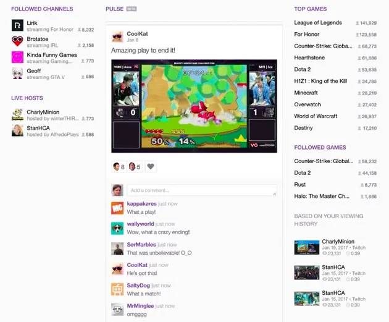Open Counter-Strike: Global... in Followed Games
This screenshot has height=322, width=389.
click(324, 161)
